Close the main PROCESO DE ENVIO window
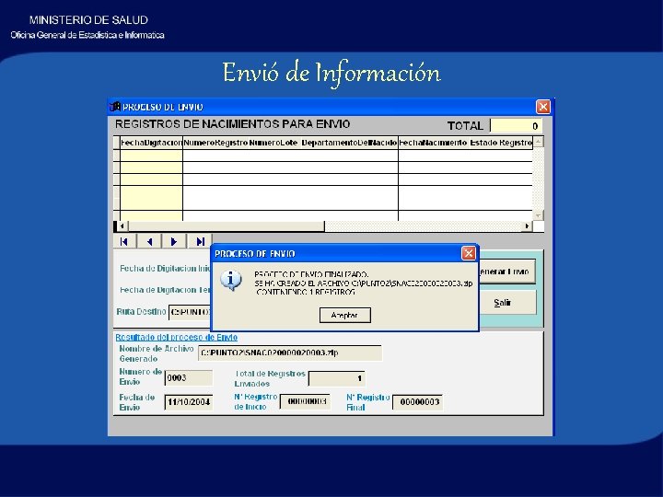Viewport: 663px width, 497px height. [543, 107]
